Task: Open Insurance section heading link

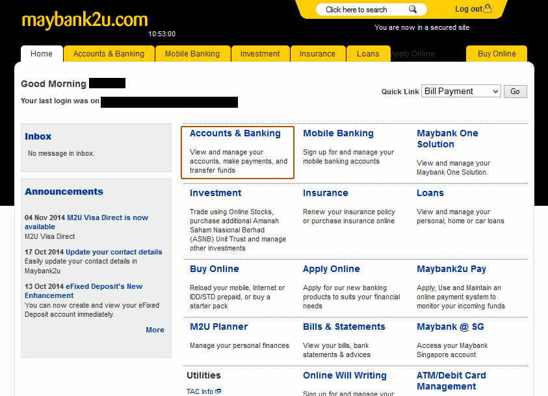Action: point(326,193)
